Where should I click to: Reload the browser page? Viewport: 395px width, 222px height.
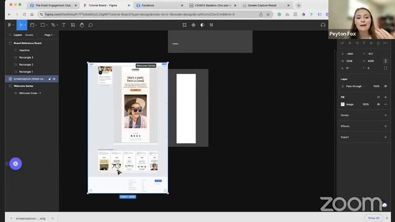[24, 14]
